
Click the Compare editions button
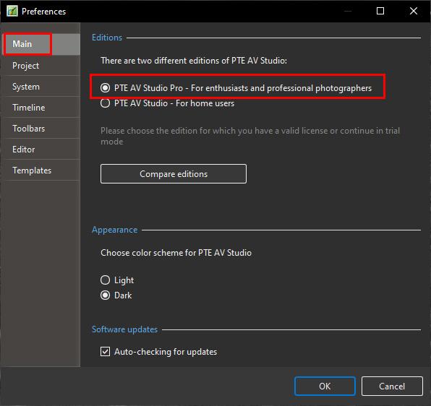174,174
